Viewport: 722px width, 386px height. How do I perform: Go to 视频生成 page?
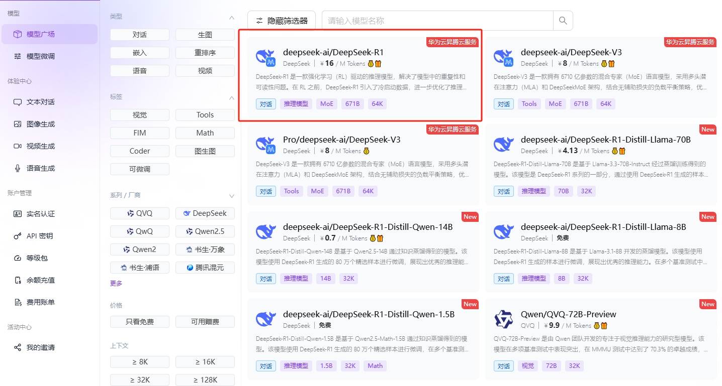click(49, 146)
